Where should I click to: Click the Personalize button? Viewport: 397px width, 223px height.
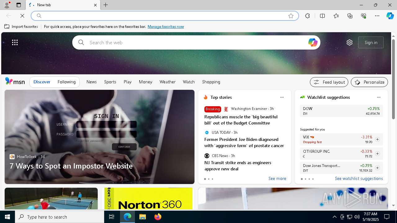coord(369,82)
